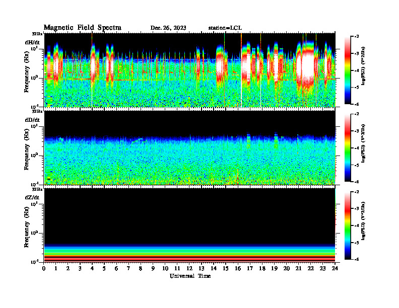Screen dimensions: 399x308
Task: Click the "dH/dt" panel label
Action: (x=32, y=42)
